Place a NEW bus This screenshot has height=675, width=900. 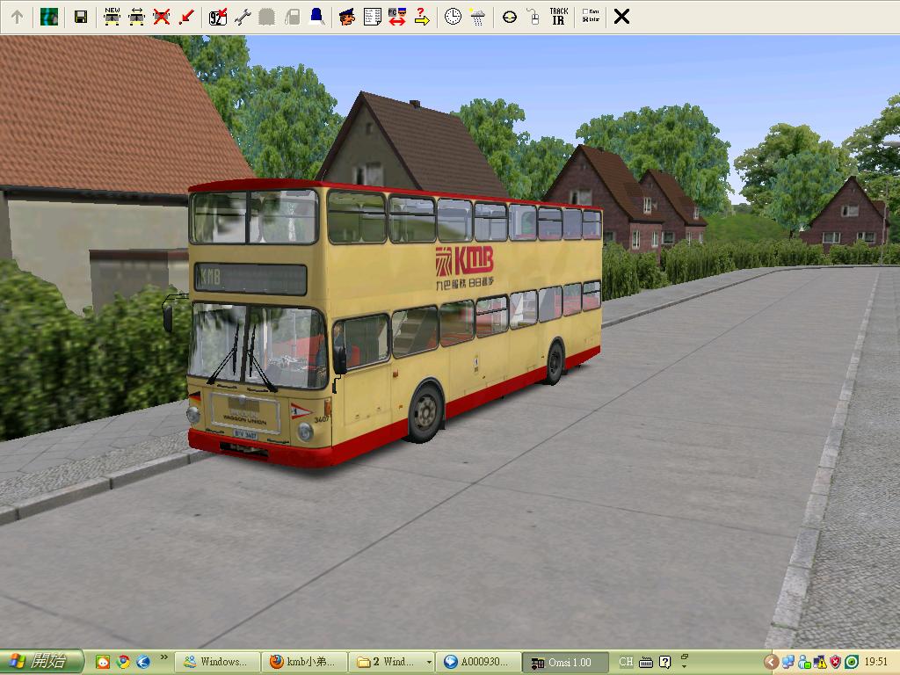point(112,17)
